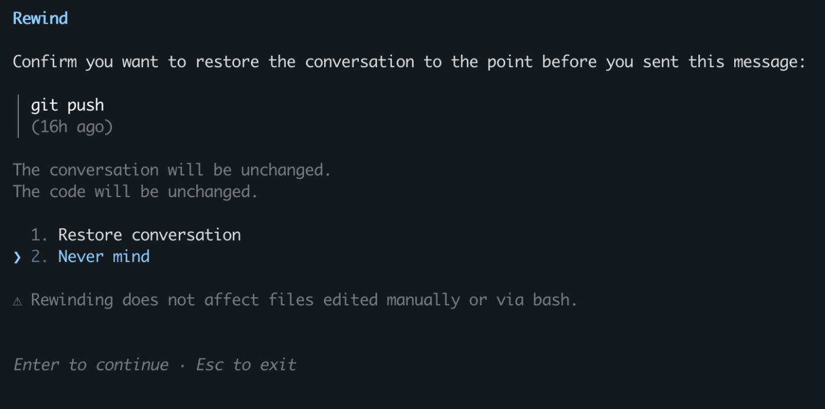Click 'The conversation will be unchanged.' line

coord(171,170)
